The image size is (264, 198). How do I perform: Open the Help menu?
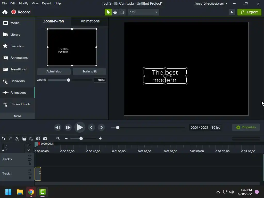pos(57,3)
